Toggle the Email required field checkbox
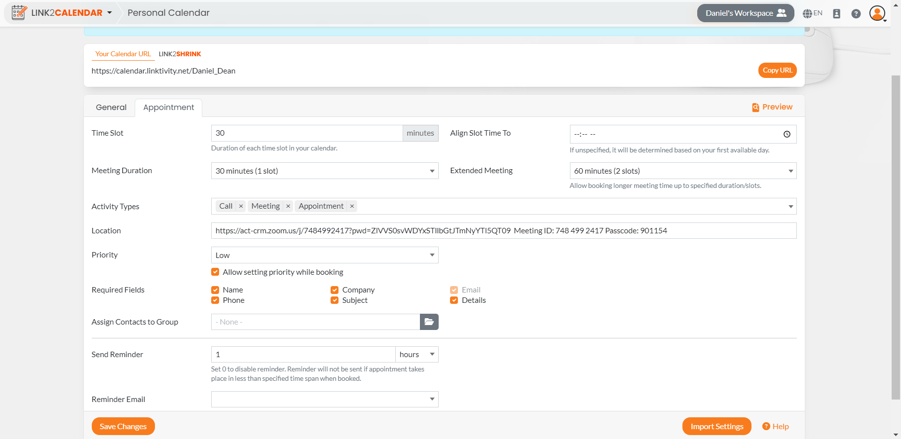The image size is (901, 439). pos(454,290)
